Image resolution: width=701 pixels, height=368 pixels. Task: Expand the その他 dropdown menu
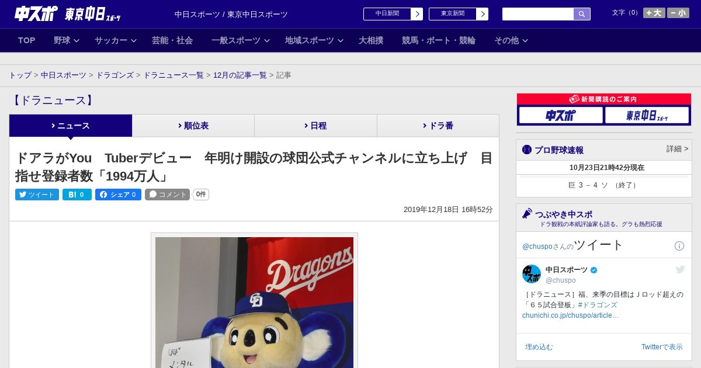tap(511, 40)
